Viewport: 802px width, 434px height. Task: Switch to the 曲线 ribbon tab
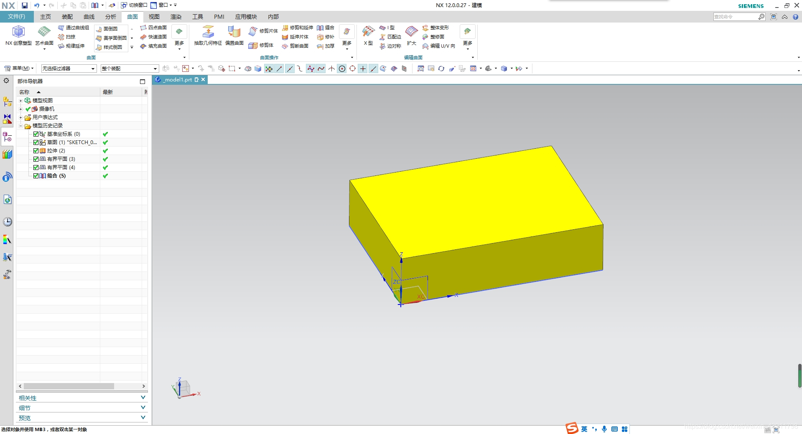click(89, 17)
